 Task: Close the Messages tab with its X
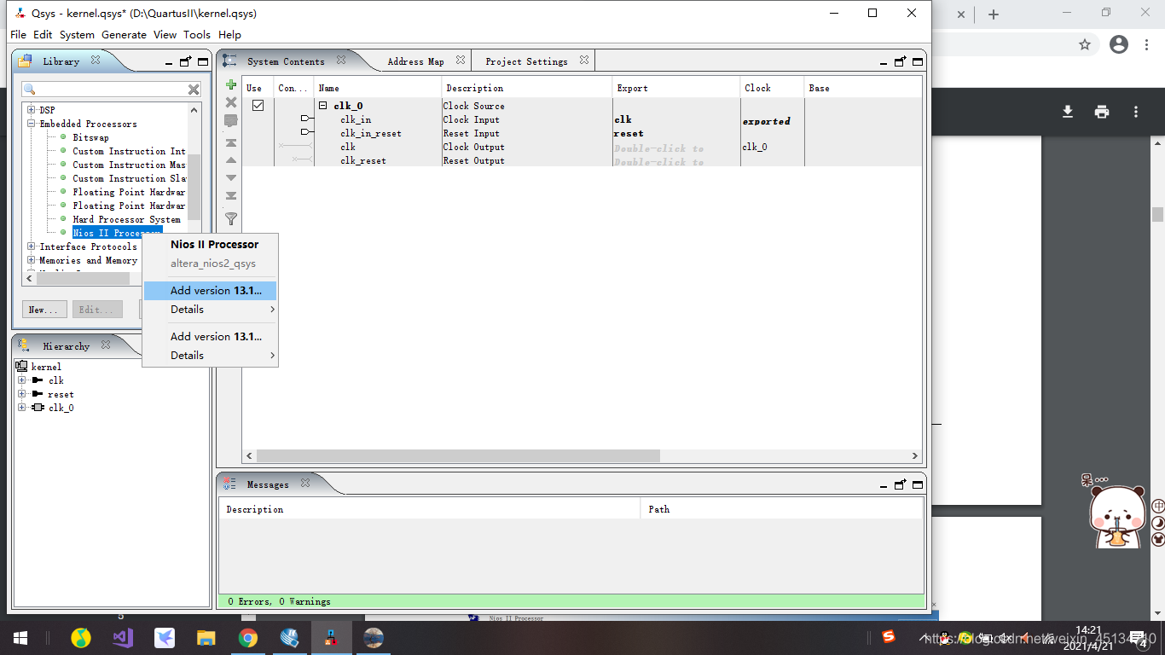point(305,484)
